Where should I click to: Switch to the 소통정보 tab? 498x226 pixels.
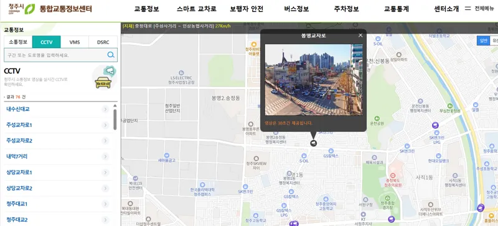click(18, 42)
